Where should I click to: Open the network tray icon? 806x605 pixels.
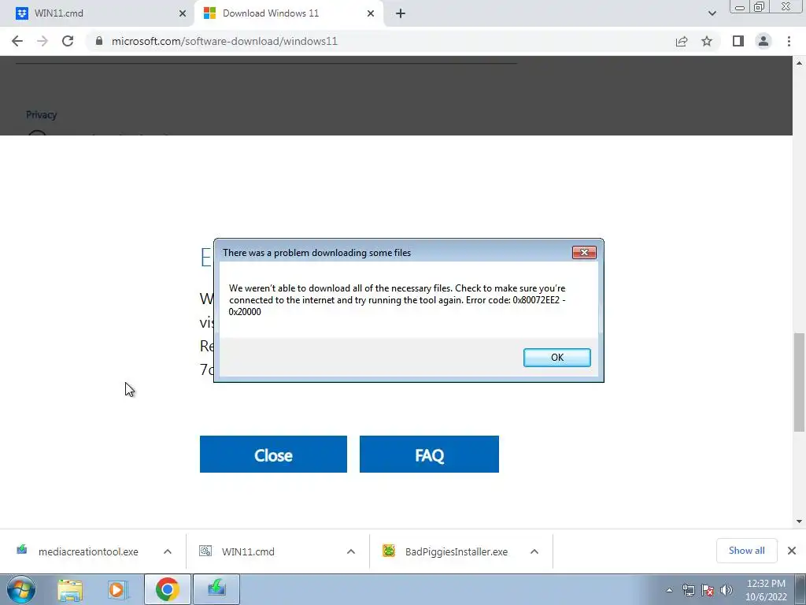688,591
